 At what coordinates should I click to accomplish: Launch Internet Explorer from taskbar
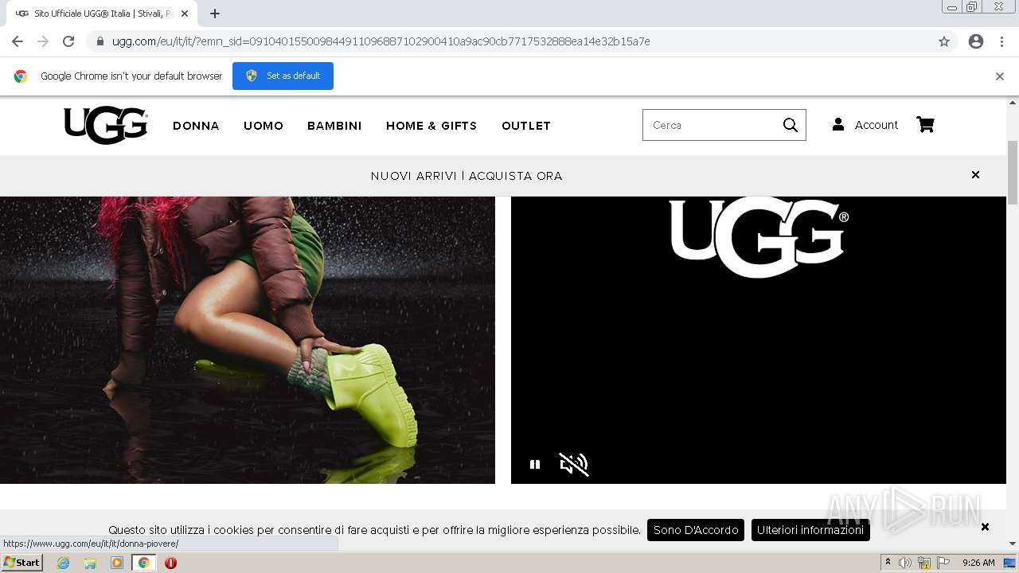click(x=64, y=563)
